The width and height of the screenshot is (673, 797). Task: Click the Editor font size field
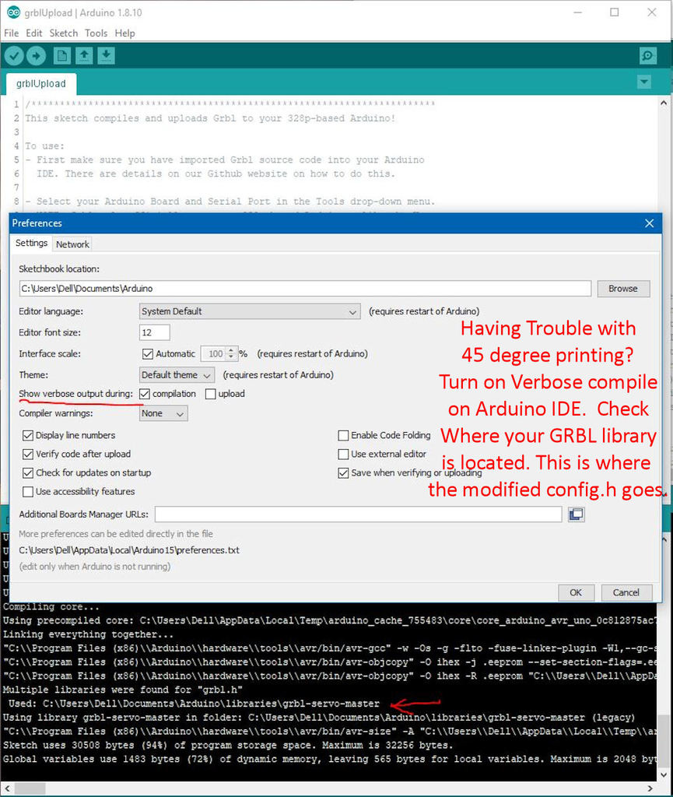(155, 332)
